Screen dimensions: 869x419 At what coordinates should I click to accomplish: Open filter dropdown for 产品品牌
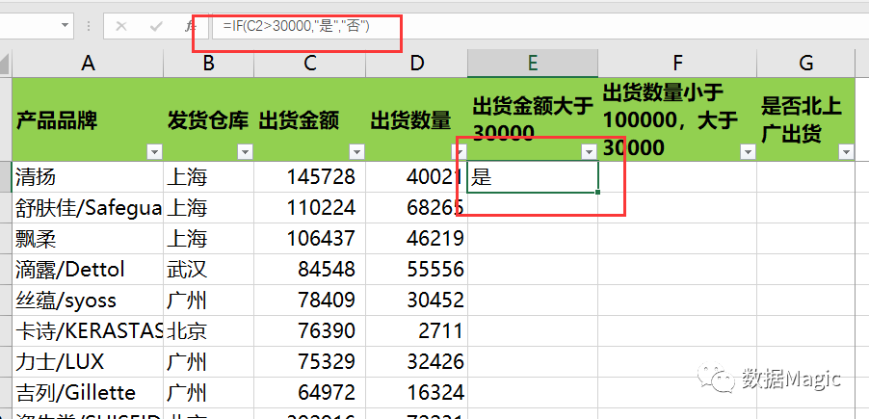click(x=154, y=151)
